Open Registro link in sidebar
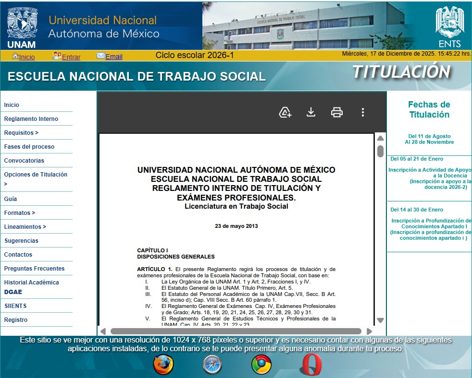Viewport: 472px width, 378px height. click(x=16, y=319)
